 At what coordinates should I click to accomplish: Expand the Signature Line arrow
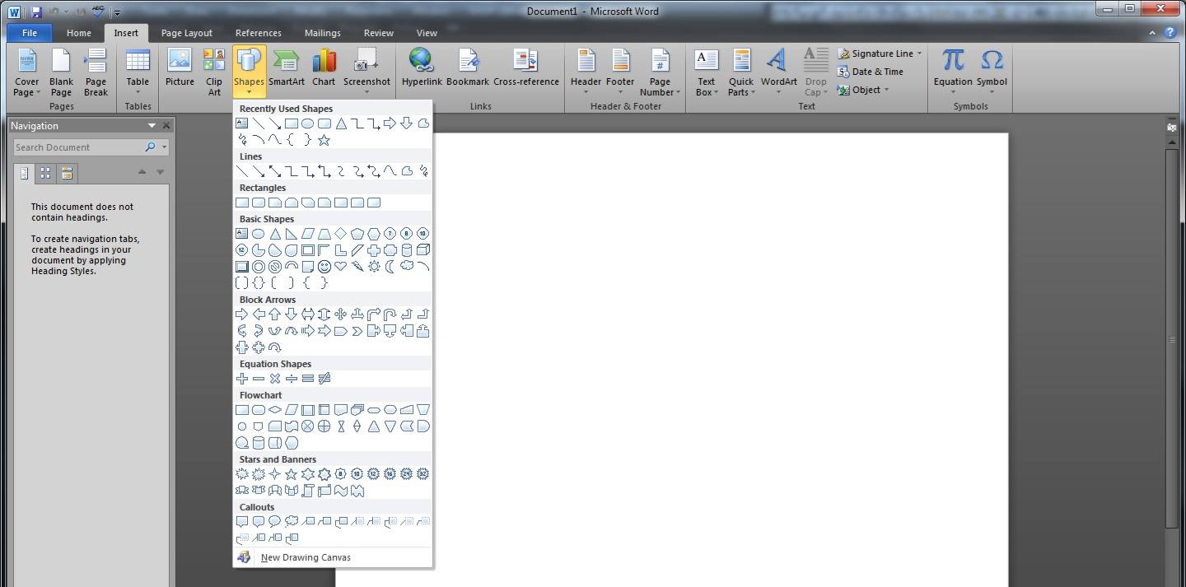pyautogui.click(x=919, y=54)
